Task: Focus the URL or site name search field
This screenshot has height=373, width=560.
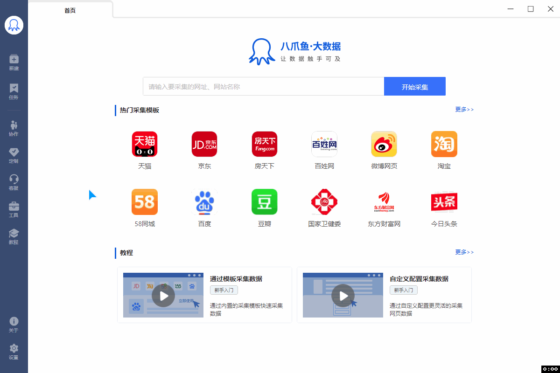Action: click(x=264, y=86)
